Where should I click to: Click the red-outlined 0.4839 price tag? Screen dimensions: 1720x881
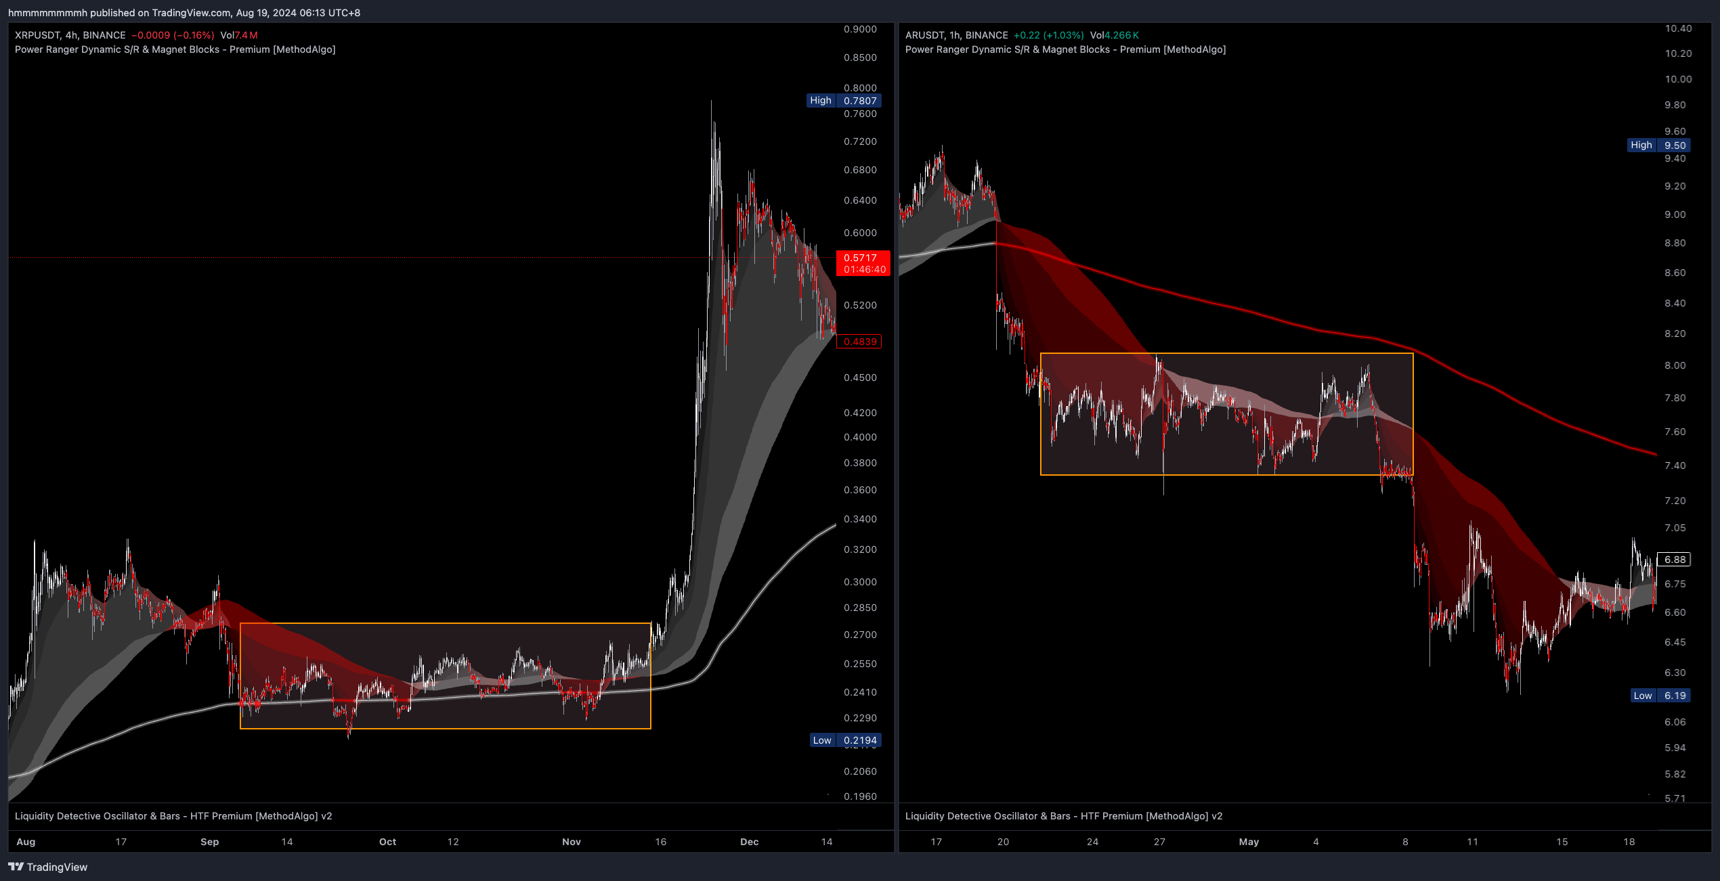859,342
